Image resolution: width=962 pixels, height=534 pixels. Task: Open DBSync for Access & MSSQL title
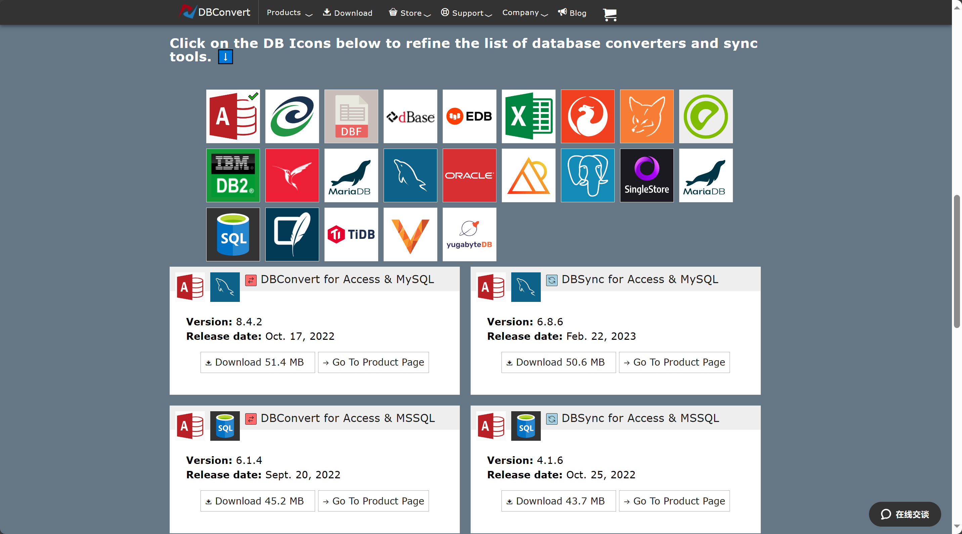point(640,418)
